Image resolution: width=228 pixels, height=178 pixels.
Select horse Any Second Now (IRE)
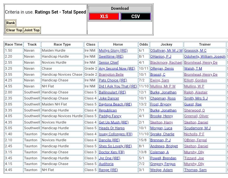pyautogui.click(x=117, y=69)
